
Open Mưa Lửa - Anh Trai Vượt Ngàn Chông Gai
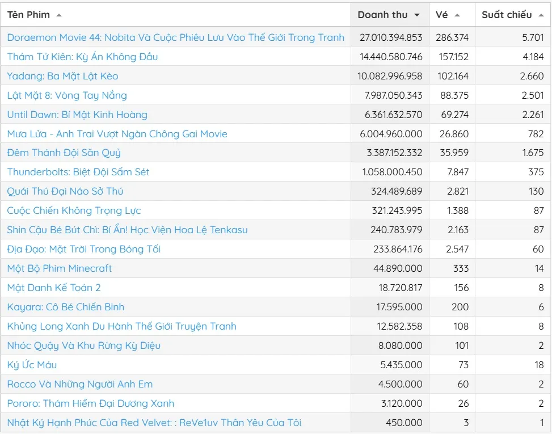click(x=117, y=134)
